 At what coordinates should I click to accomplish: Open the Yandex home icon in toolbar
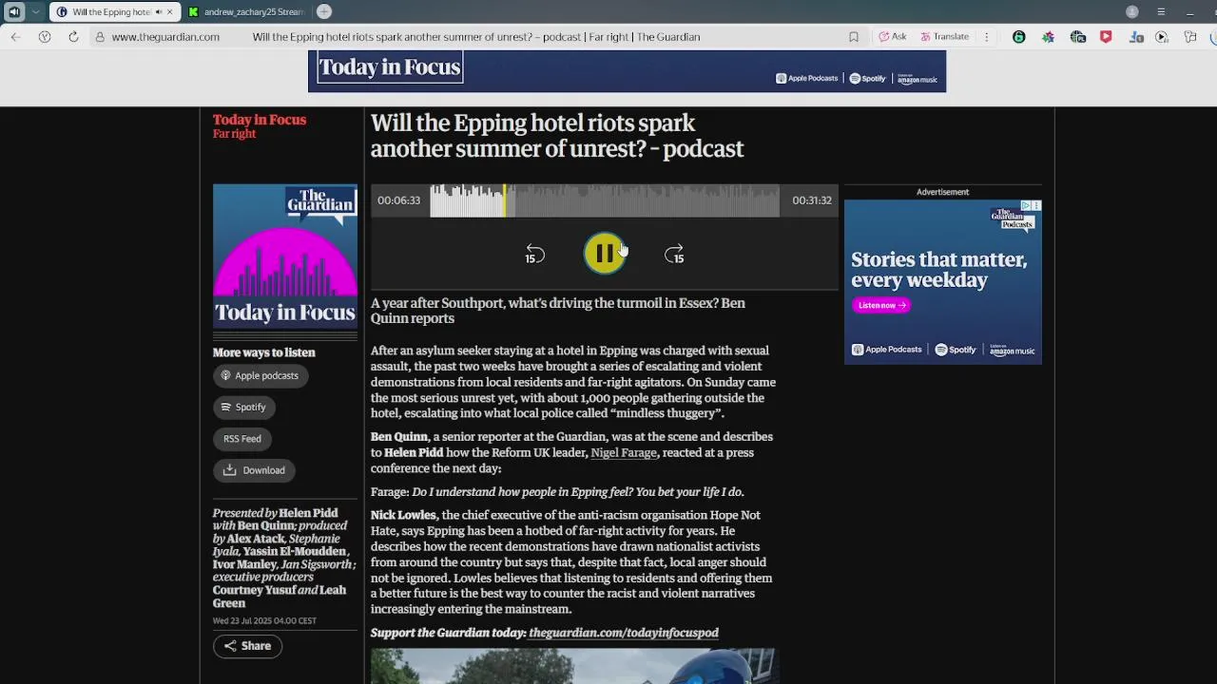(x=45, y=37)
